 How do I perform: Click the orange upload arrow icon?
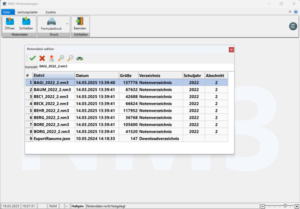click(x=51, y=58)
